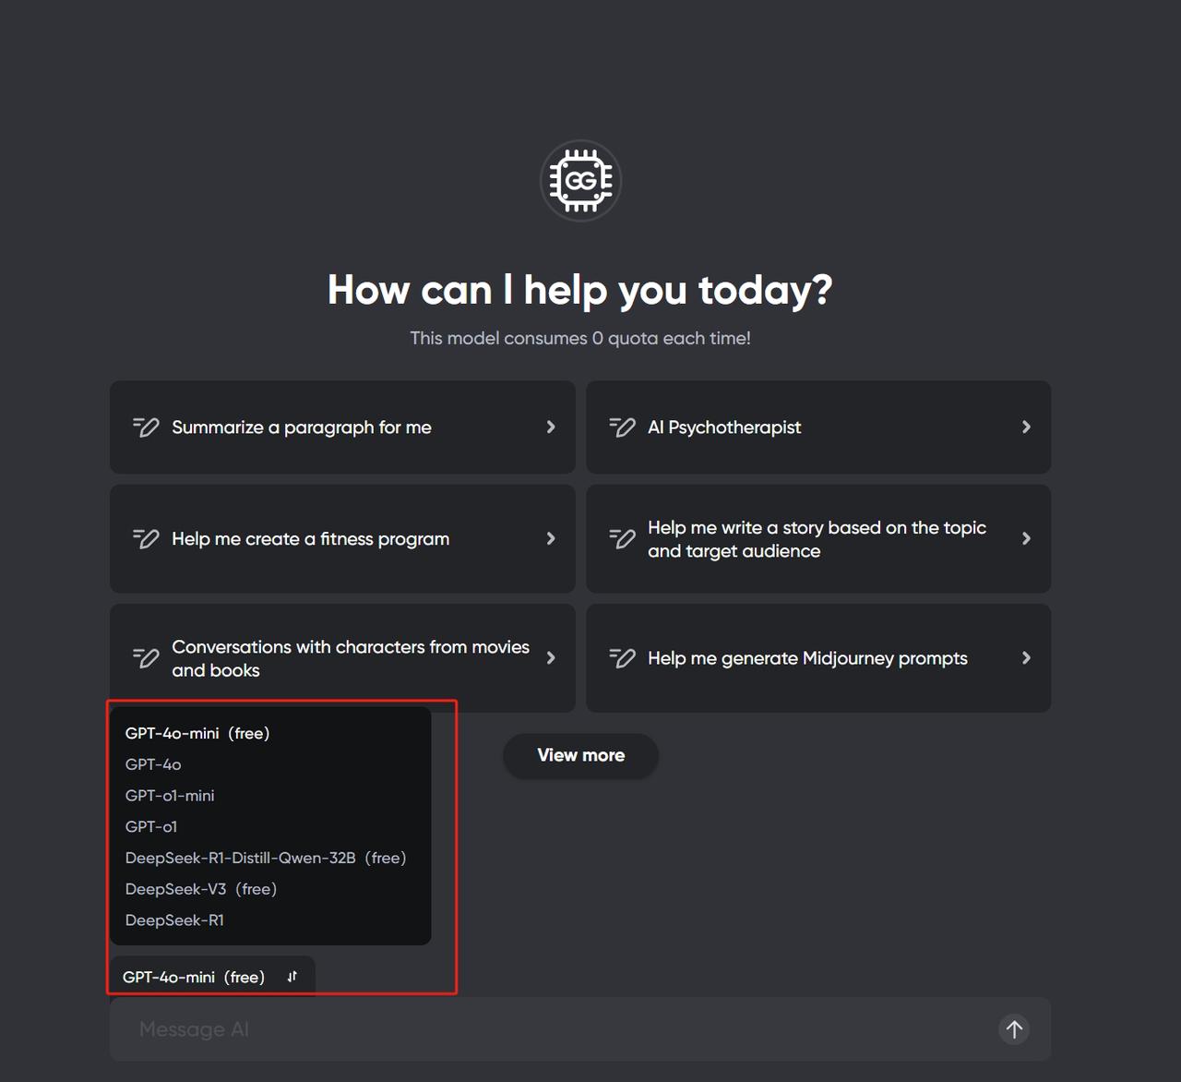1181x1082 pixels.
Task: Open chevron on Midjourney prompts card
Action: pyautogui.click(x=1026, y=658)
